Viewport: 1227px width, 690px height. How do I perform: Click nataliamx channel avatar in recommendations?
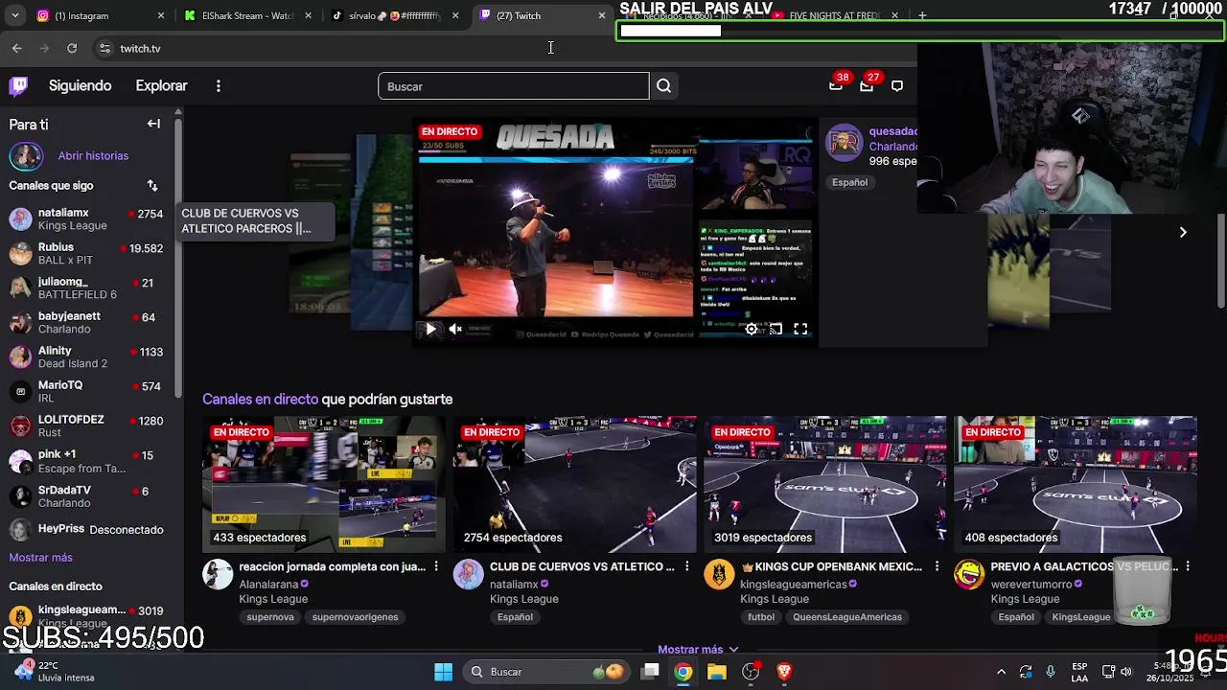468,575
